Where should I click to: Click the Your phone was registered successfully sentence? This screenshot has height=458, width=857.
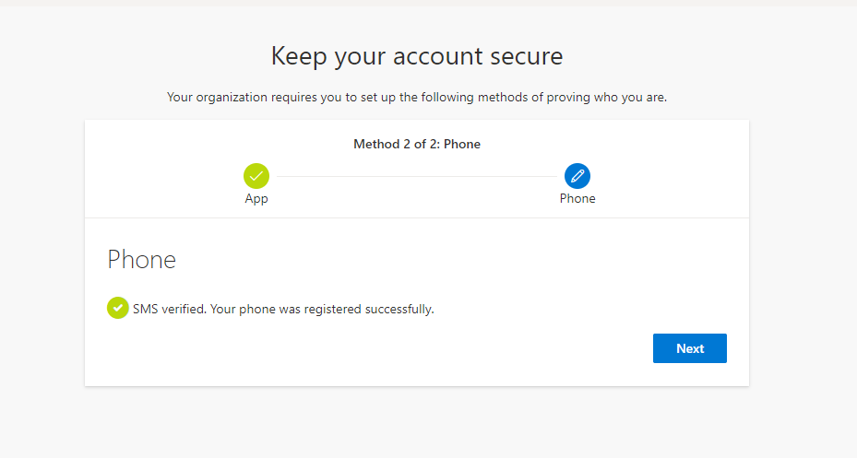(322, 309)
